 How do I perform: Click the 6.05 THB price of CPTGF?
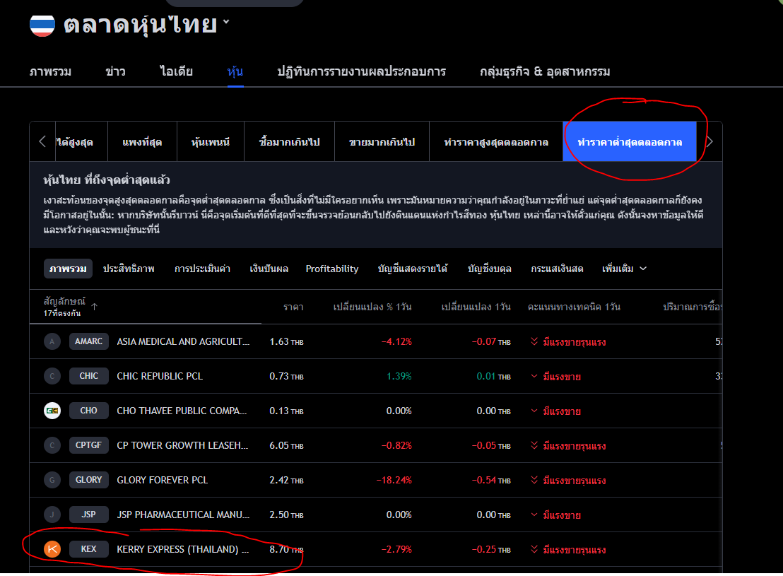286,445
